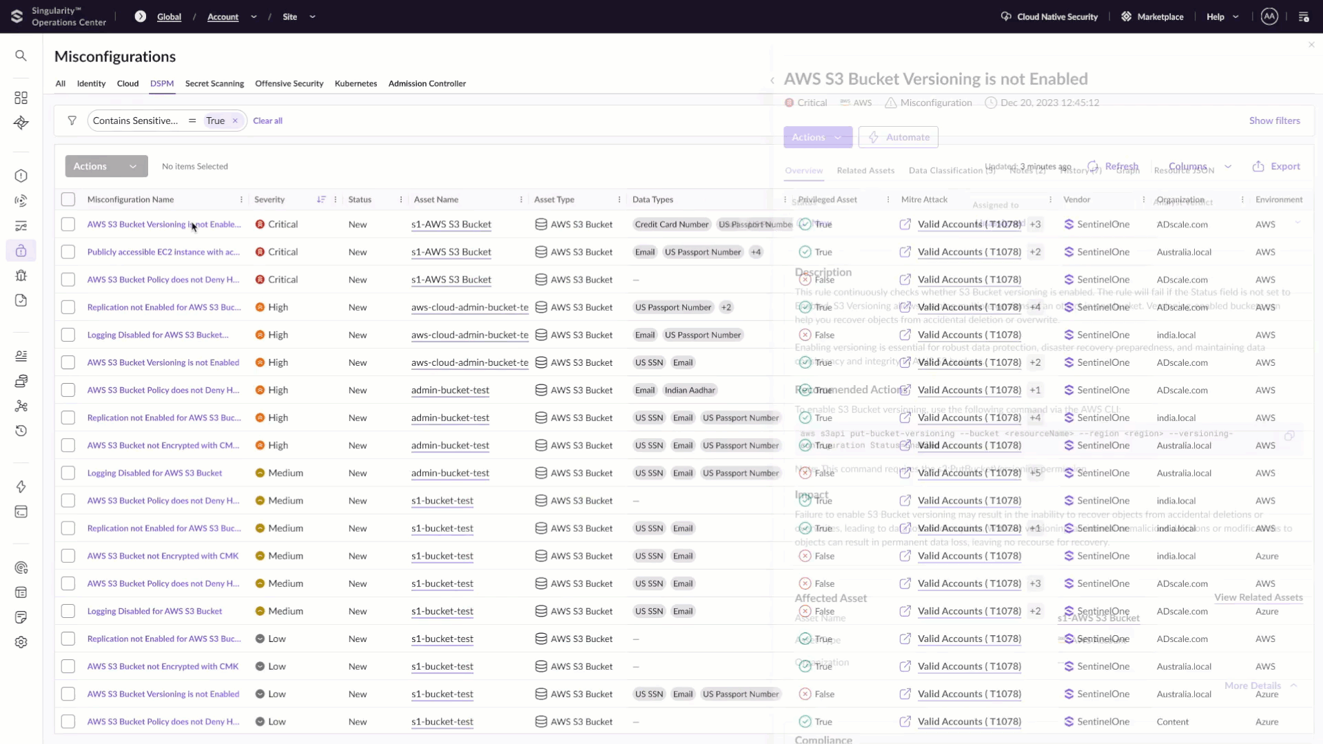Screen dimensions: 1323x744
Task: Click the Export icon button
Action: coord(1258,167)
